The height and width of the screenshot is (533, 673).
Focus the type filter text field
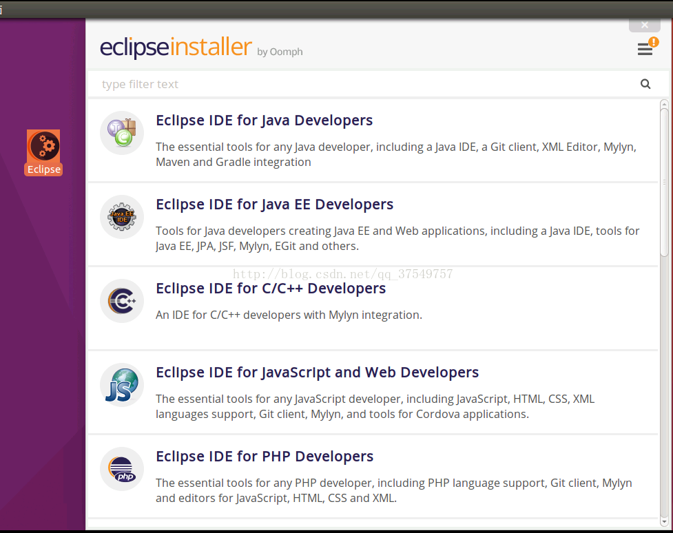tap(373, 84)
